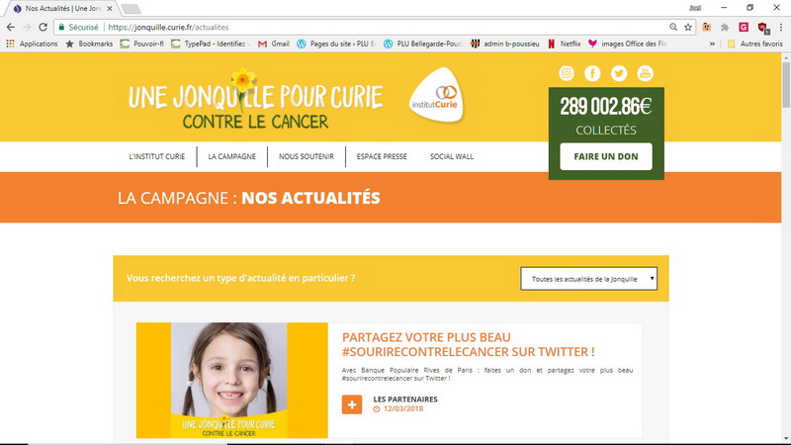Open the admin b-poussieu bookmark
Image resolution: width=791 pixels, height=445 pixels.
click(505, 44)
